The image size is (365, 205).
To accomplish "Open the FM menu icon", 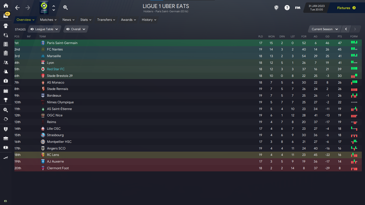I will point(297,8).
